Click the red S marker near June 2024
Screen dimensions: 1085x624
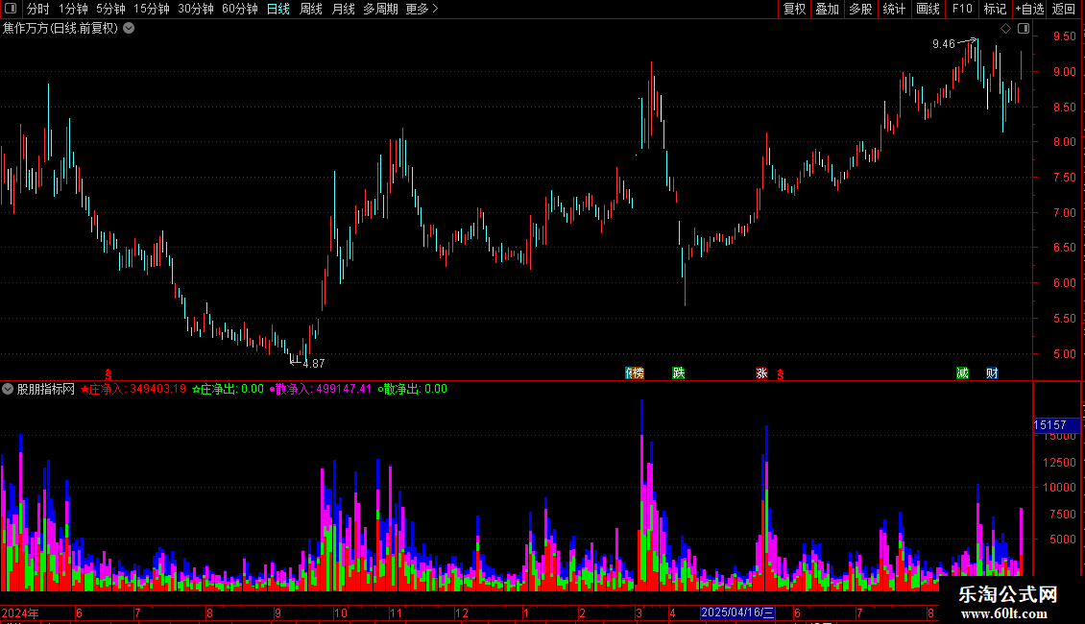108,374
